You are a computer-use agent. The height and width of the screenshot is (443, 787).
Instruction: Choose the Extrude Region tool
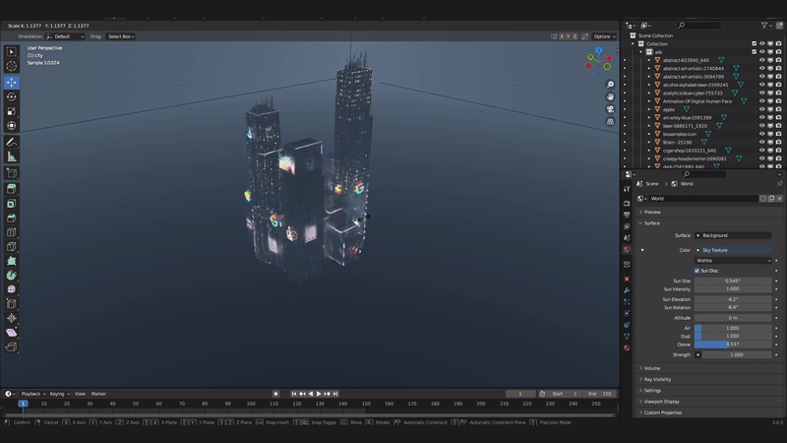coord(12,189)
